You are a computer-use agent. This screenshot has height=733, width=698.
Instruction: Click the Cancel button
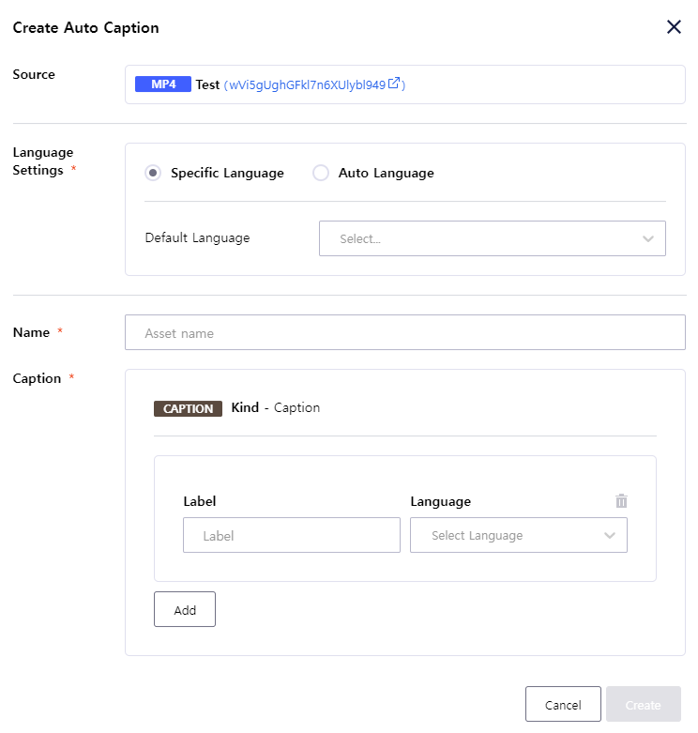click(x=563, y=705)
